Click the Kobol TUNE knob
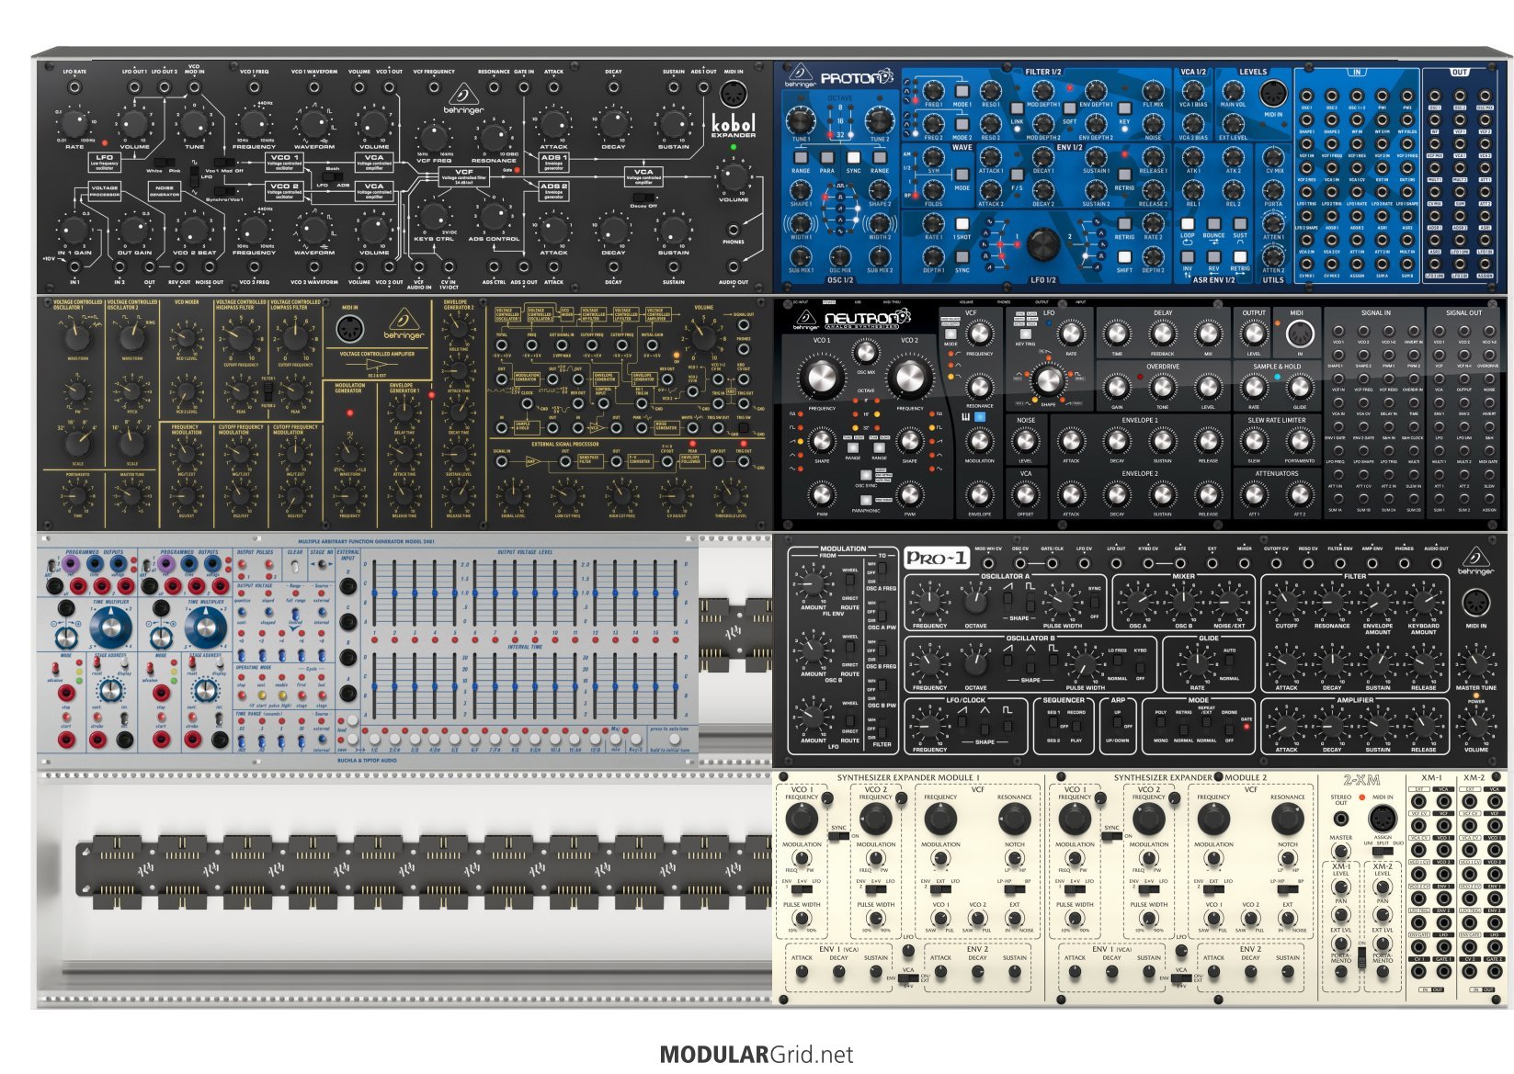 pyautogui.click(x=194, y=125)
